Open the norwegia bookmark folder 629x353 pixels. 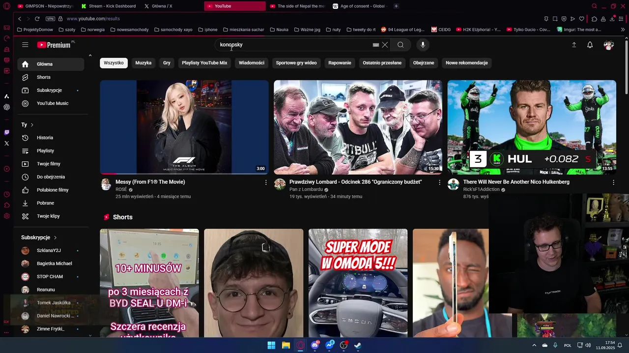tap(93, 29)
